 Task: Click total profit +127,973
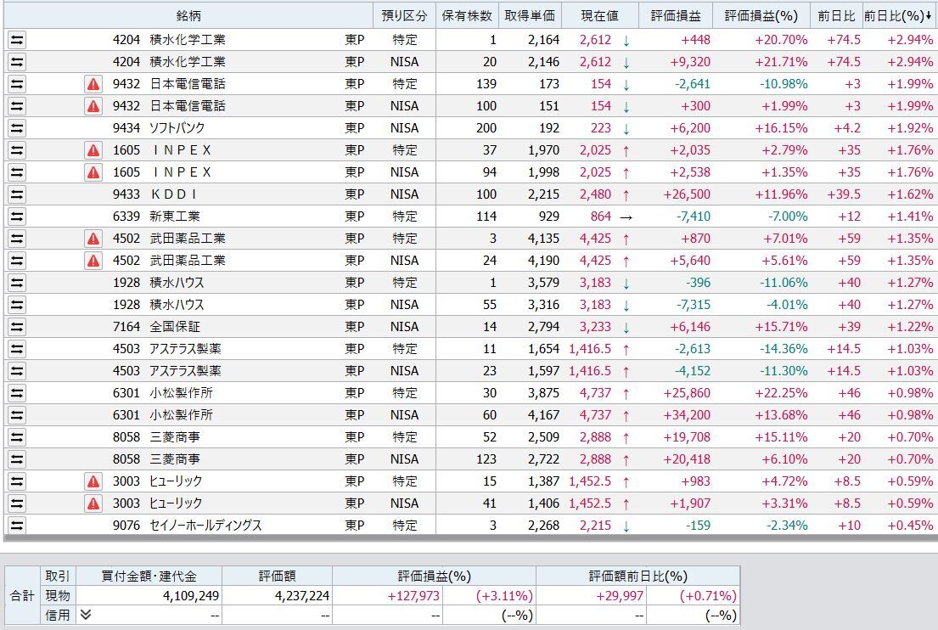(x=413, y=596)
